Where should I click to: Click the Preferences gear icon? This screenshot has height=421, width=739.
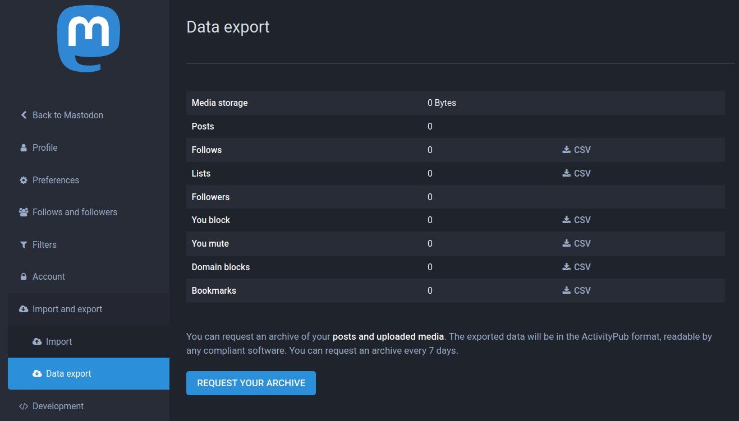(x=24, y=180)
